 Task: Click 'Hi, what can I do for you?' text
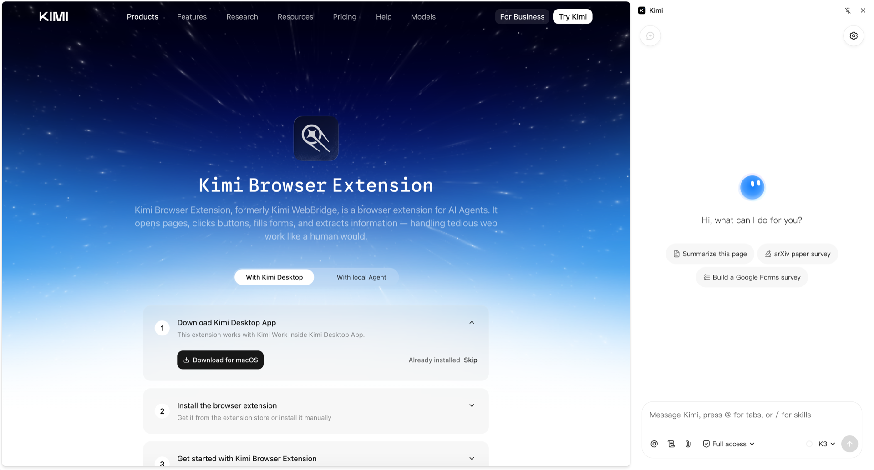[752, 220]
